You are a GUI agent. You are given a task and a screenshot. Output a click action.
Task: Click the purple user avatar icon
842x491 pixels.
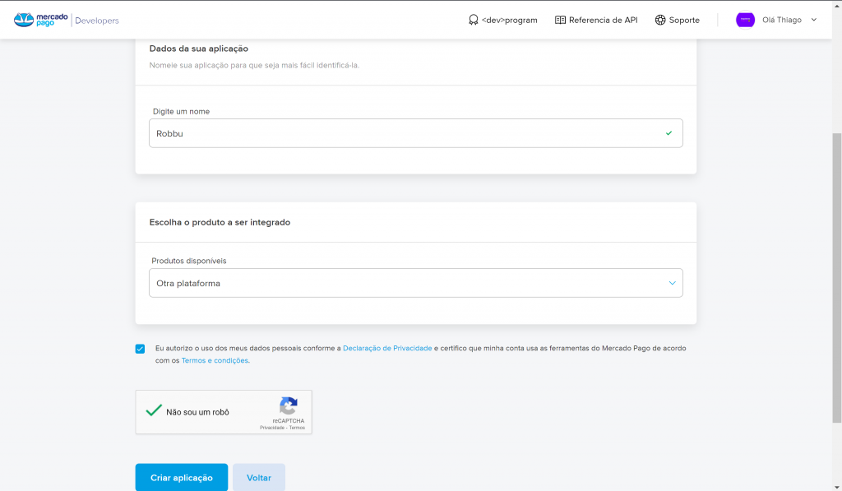(745, 20)
